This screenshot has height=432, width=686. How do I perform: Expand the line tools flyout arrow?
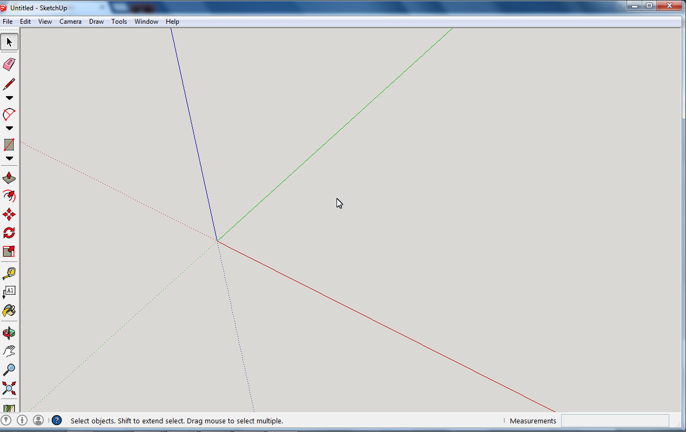9,98
